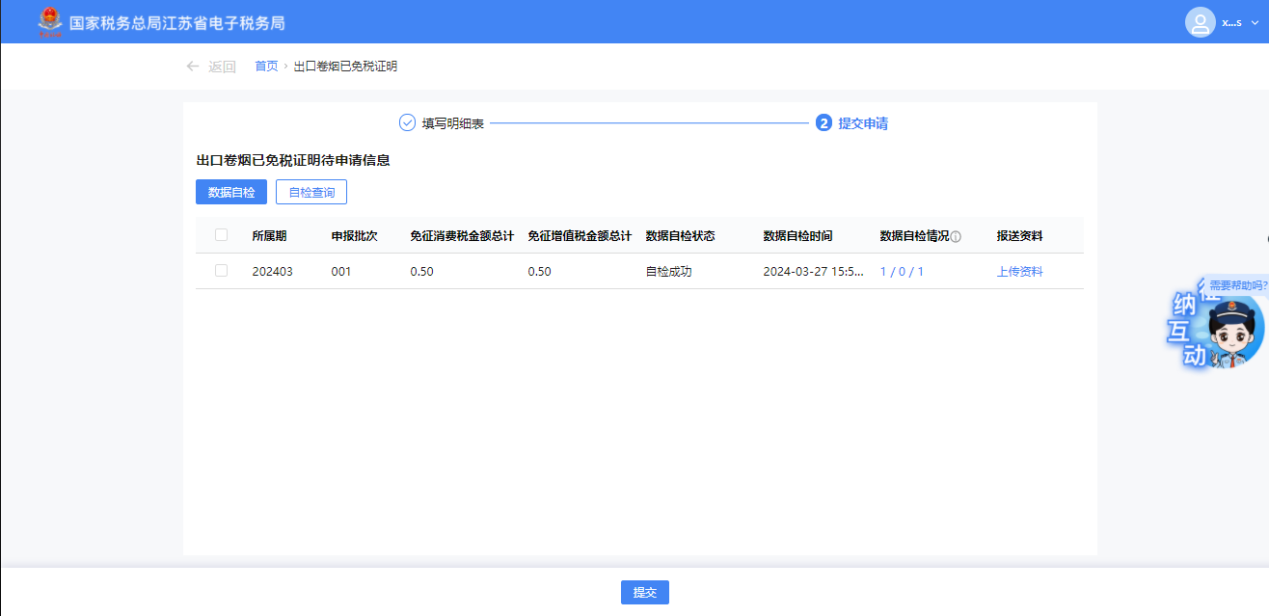Click the user avatar icon
1269x616 pixels.
1200,22
